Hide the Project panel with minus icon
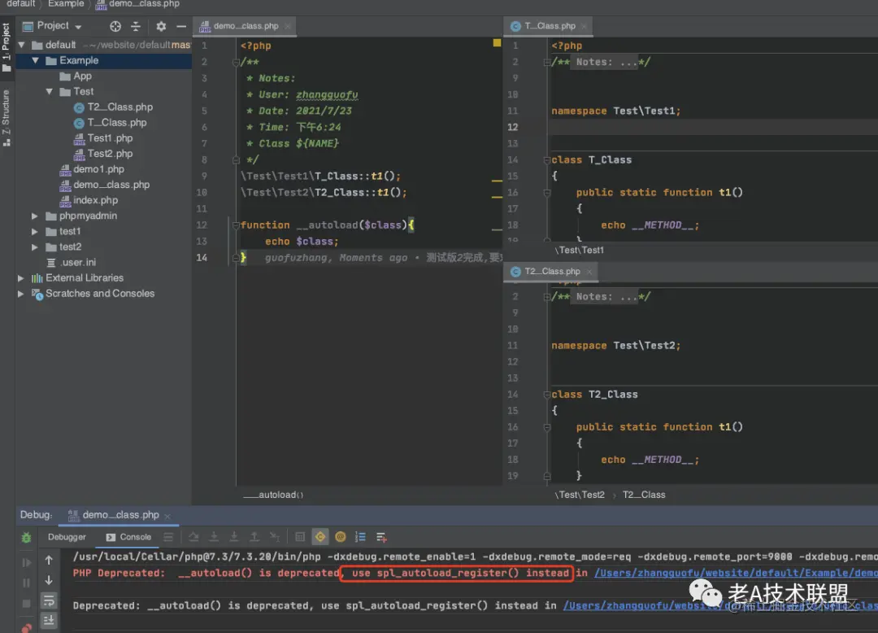Viewport: 878px width, 633px height. tap(181, 26)
